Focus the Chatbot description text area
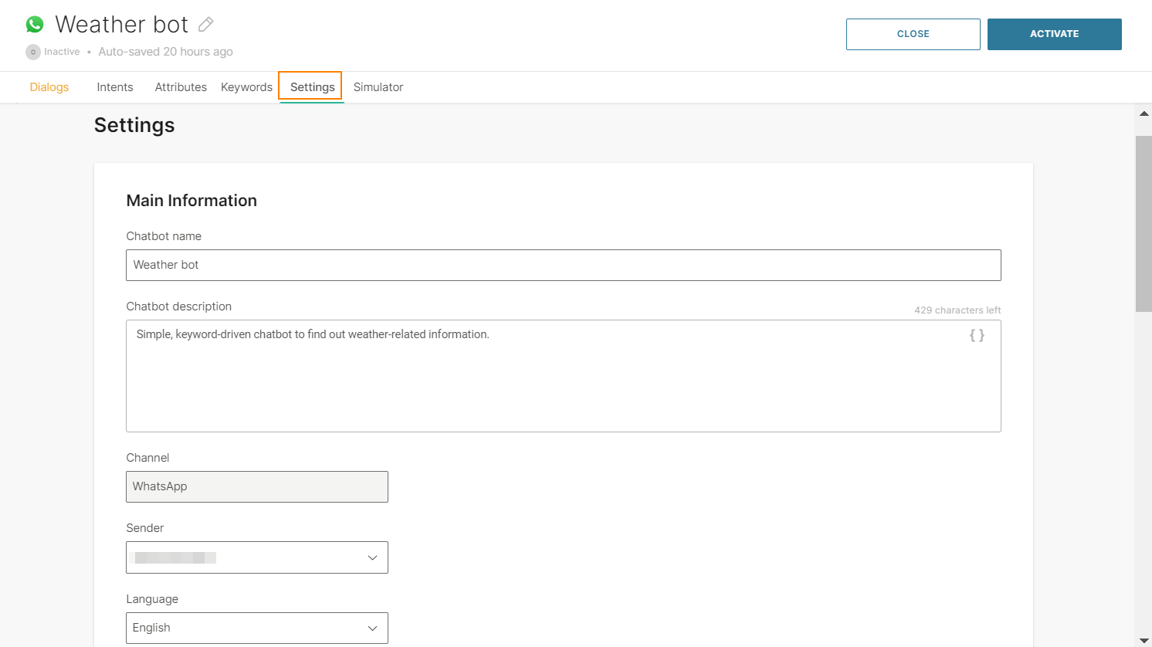1152x647 pixels. 540,378
